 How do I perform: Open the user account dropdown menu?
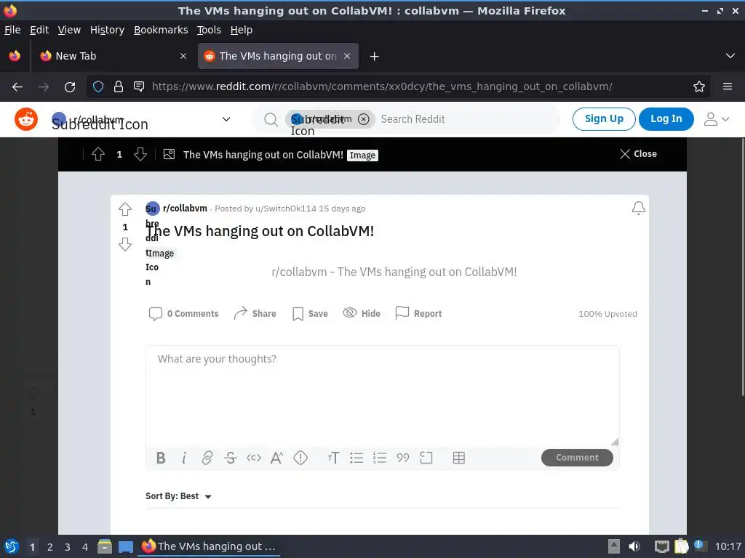click(716, 119)
